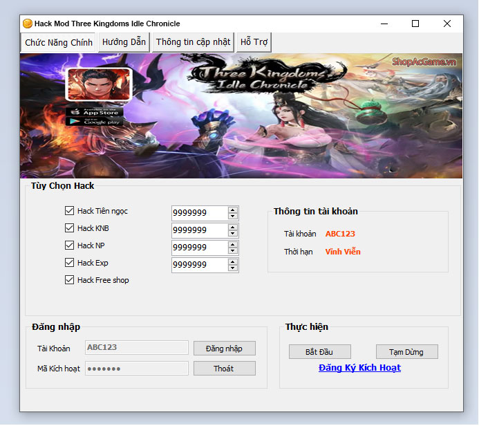Pause with the Tạm Dừng button
This screenshot has height=426, width=479.
(407, 352)
